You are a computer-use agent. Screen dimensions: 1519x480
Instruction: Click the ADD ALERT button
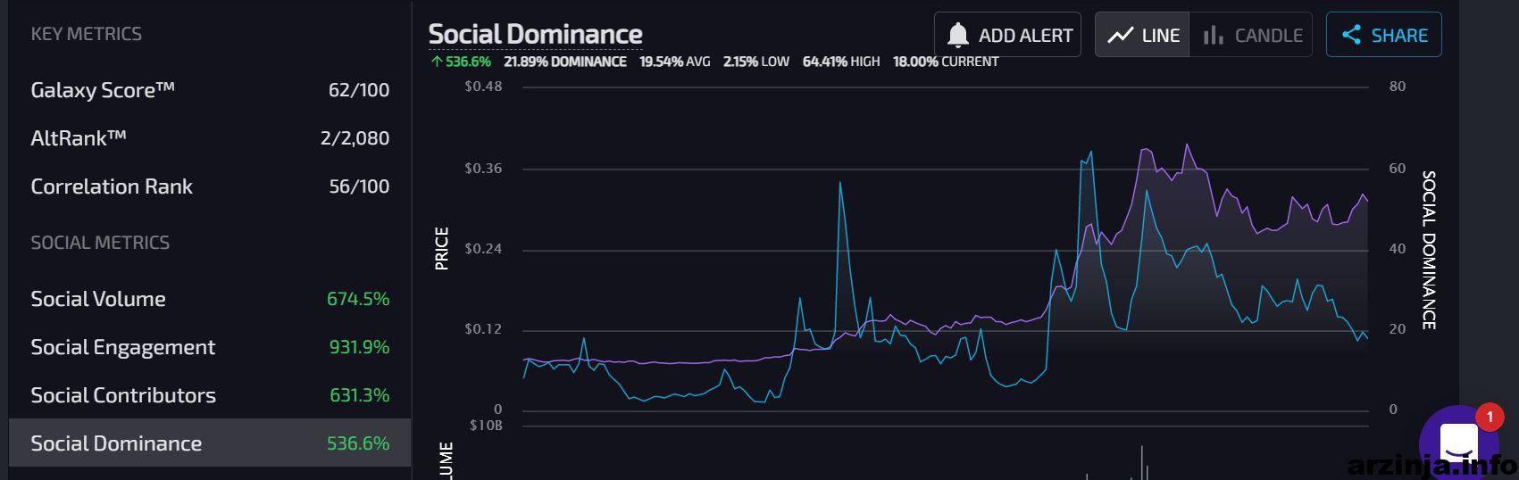click(1007, 35)
